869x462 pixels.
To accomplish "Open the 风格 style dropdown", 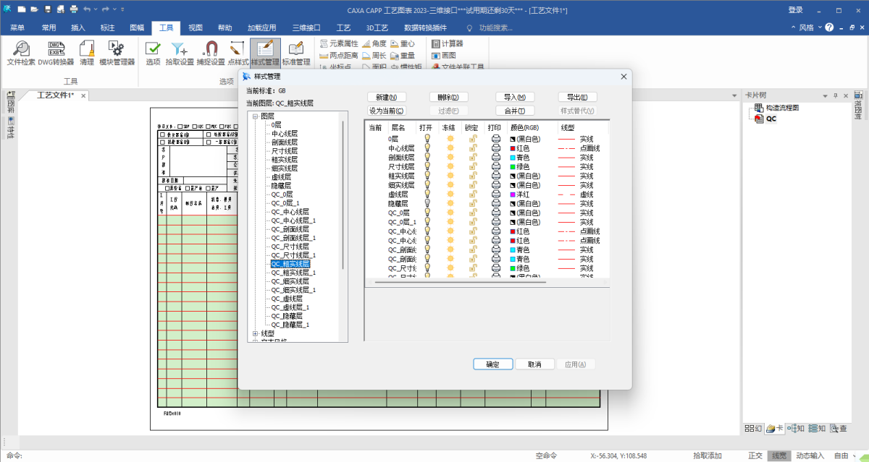I will [x=806, y=27].
